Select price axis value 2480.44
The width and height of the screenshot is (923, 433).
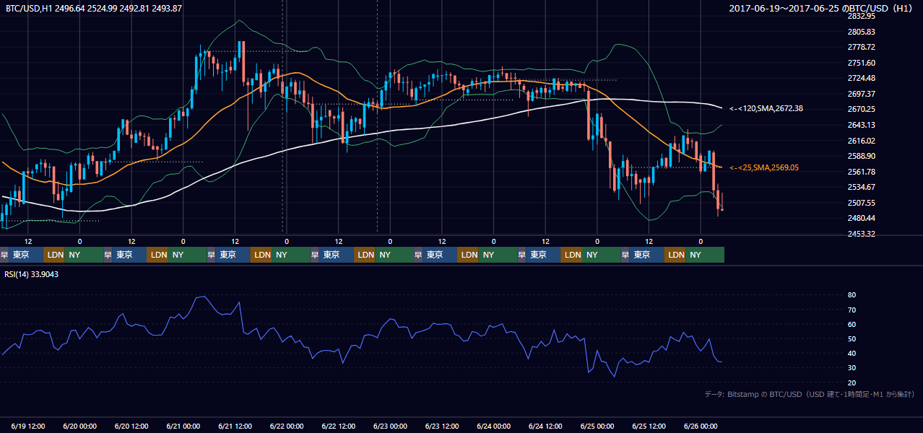861,218
